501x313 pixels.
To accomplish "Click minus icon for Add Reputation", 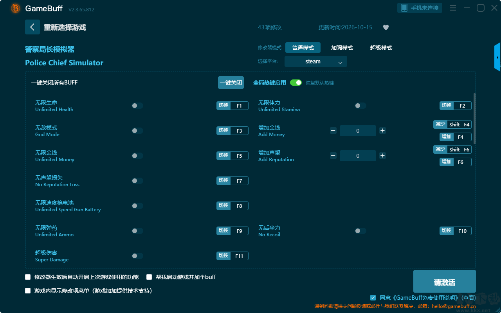I will pyautogui.click(x=333, y=156).
